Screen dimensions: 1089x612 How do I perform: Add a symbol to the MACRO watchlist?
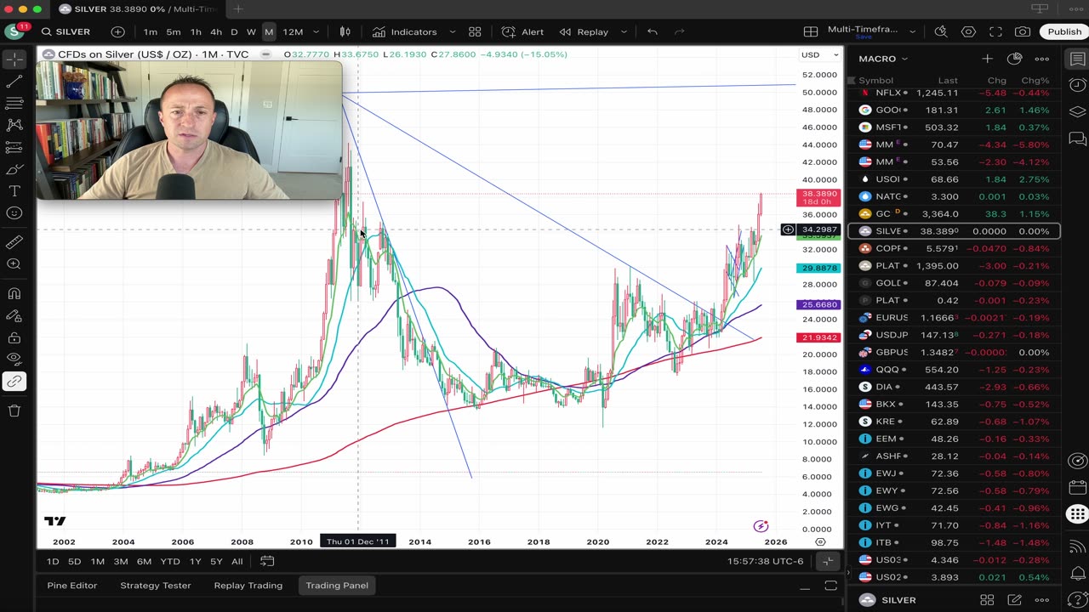987,59
